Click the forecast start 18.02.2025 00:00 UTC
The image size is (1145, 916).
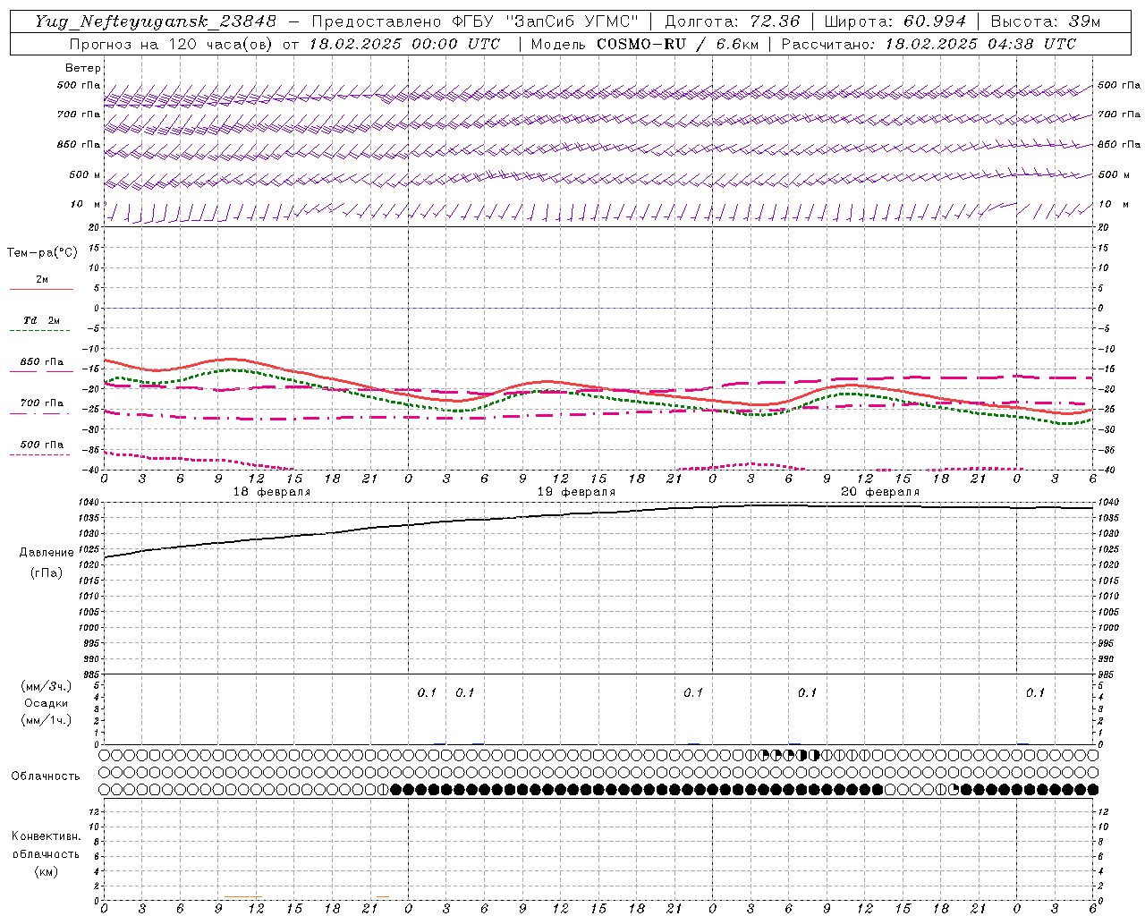point(405,44)
